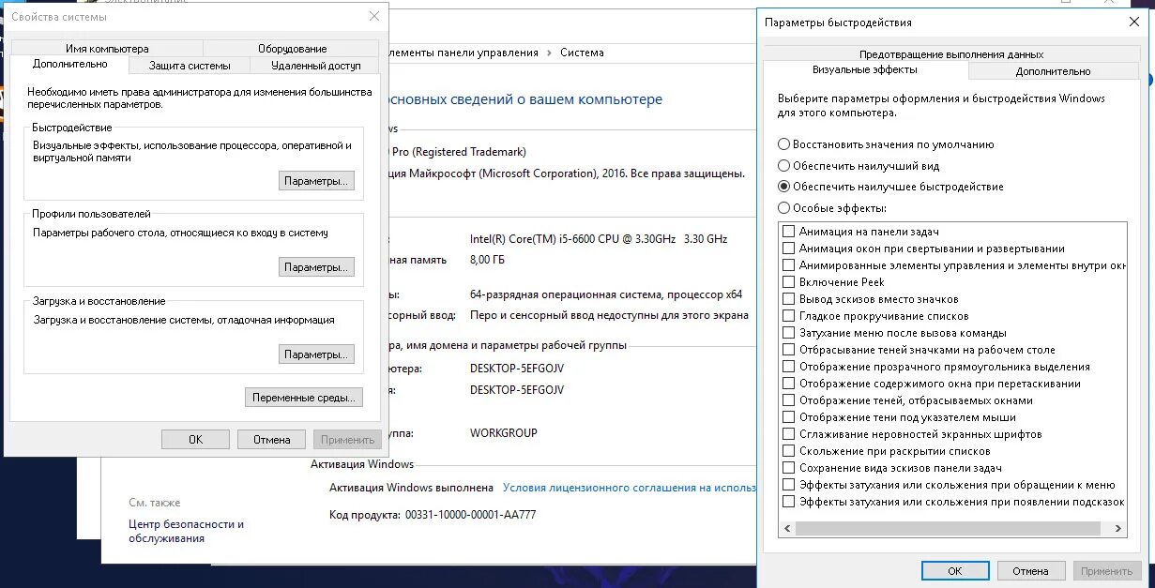
Task: Close the Свойства системы dialog
Action: point(374,16)
